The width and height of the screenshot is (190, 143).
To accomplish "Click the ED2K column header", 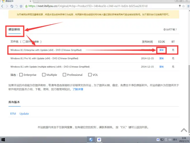I will 161,42.
